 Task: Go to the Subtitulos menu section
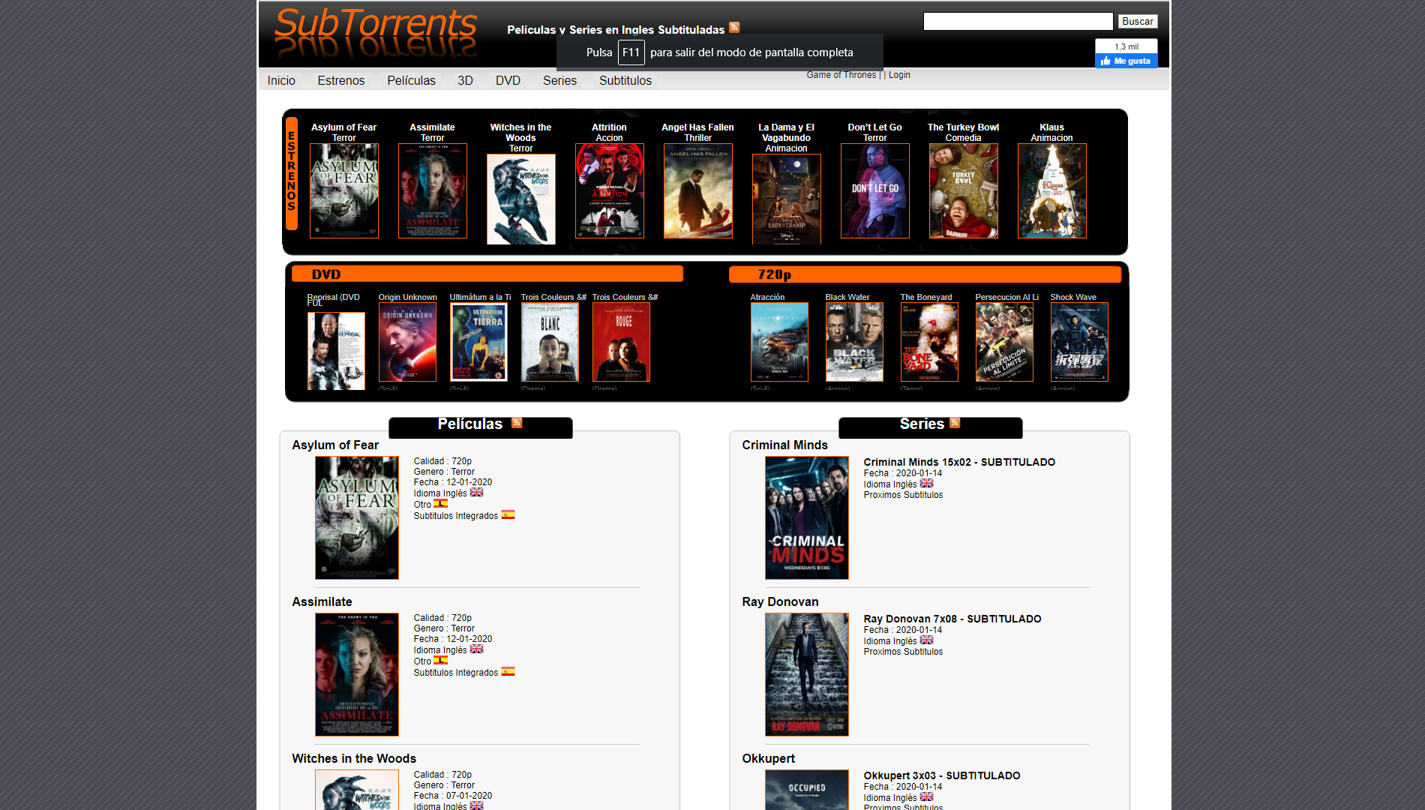point(625,80)
